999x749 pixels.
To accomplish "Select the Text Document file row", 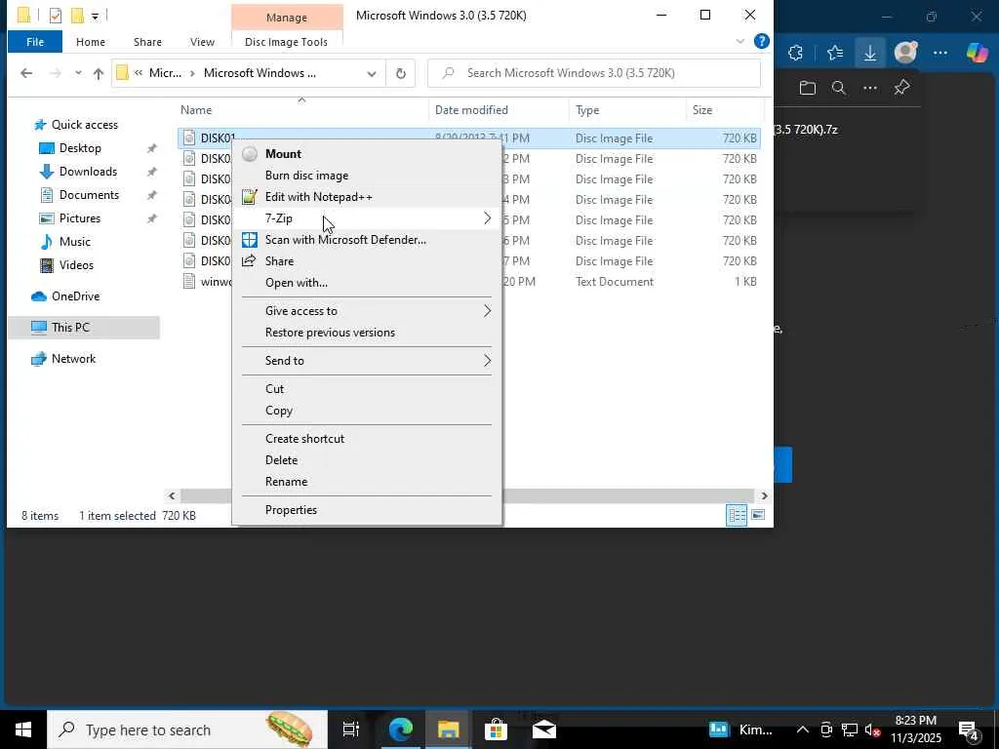I will 469,282.
